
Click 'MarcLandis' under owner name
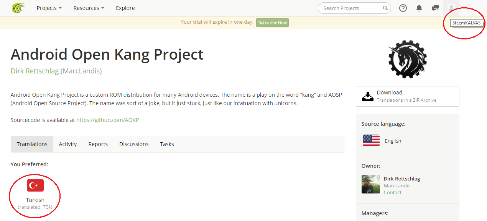pos(397,185)
